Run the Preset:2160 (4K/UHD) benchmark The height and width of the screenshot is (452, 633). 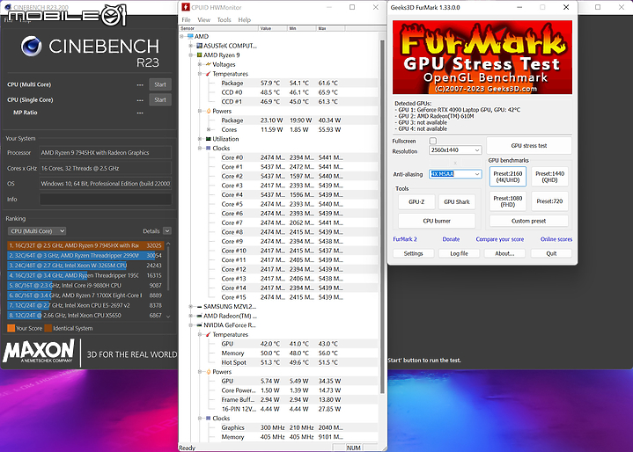tap(508, 177)
